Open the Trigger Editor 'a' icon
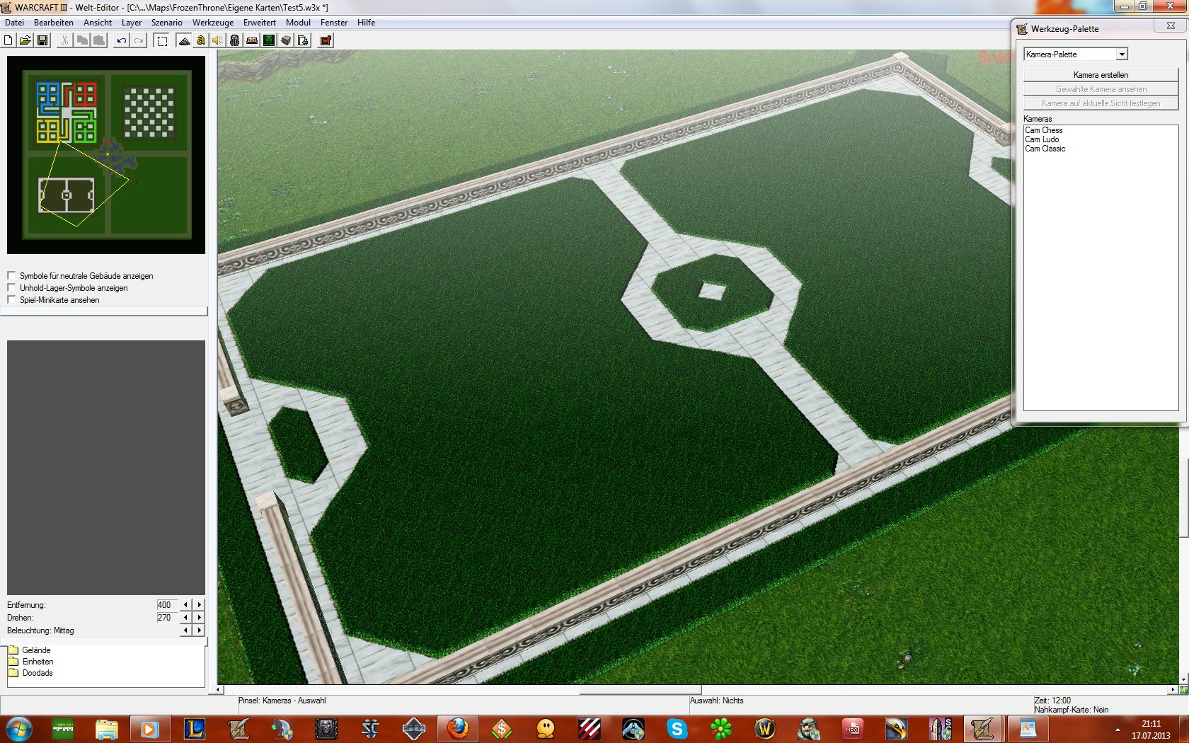This screenshot has height=743, width=1189. coord(201,40)
